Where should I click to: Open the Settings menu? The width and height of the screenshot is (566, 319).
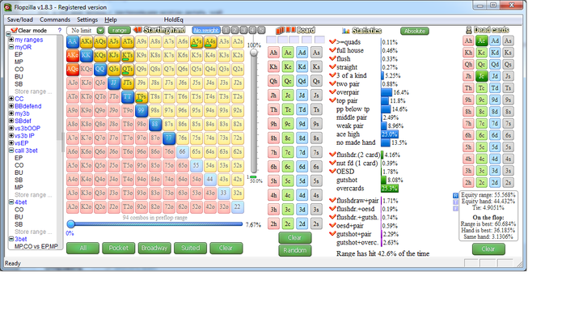pos(87,19)
